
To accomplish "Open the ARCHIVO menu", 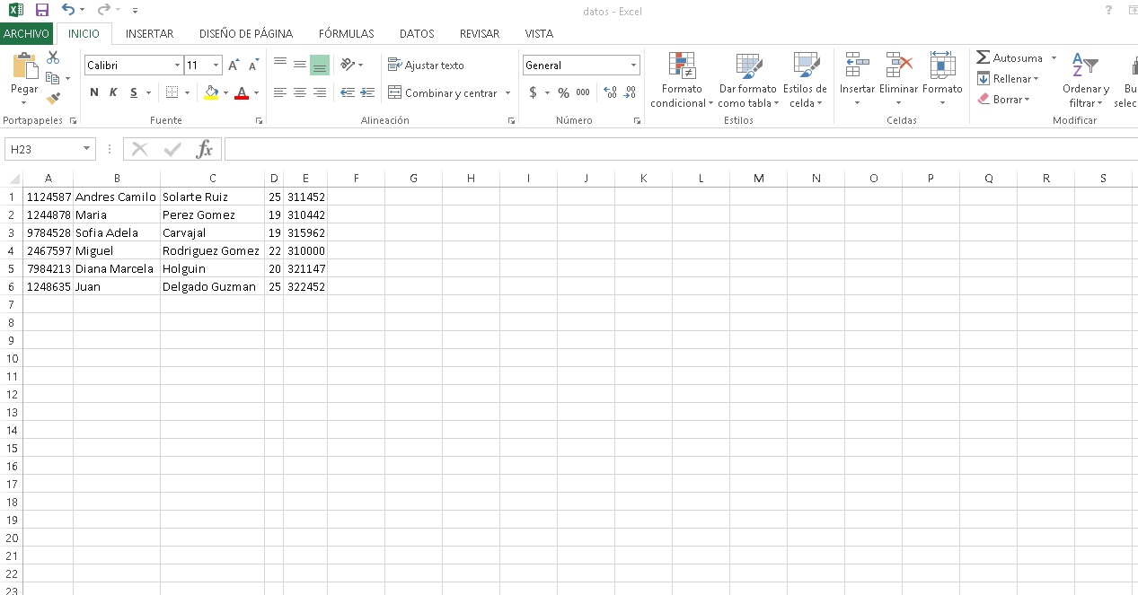I will [x=26, y=34].
